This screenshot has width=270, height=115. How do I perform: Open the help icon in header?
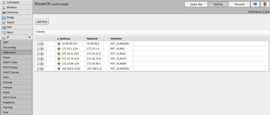click(255, 4)
